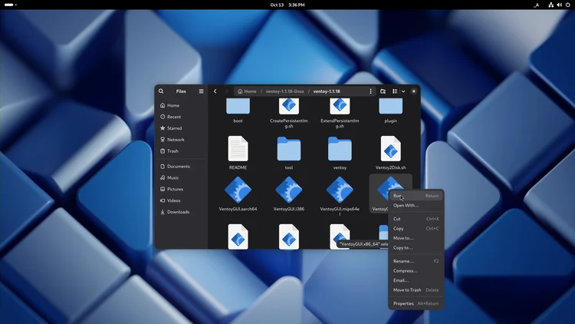Open the clock and date in top bar

(x=287, y=5)
